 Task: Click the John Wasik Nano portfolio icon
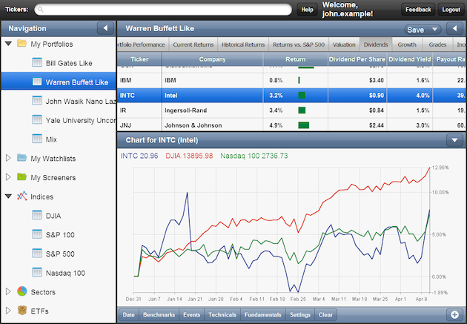(x=37, y=101)
